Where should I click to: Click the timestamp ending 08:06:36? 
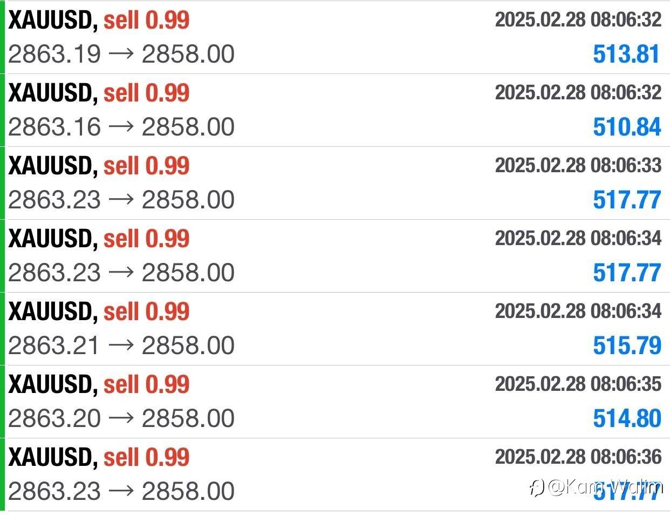(x=578, y=457)
